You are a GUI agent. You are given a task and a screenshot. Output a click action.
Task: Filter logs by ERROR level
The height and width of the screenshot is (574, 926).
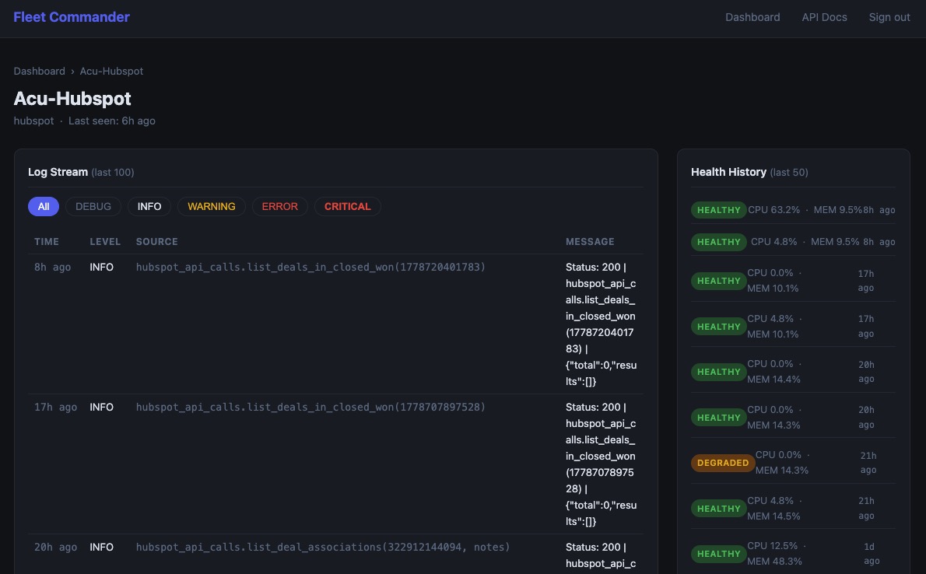pyautogui.click(x=280, y=206)
